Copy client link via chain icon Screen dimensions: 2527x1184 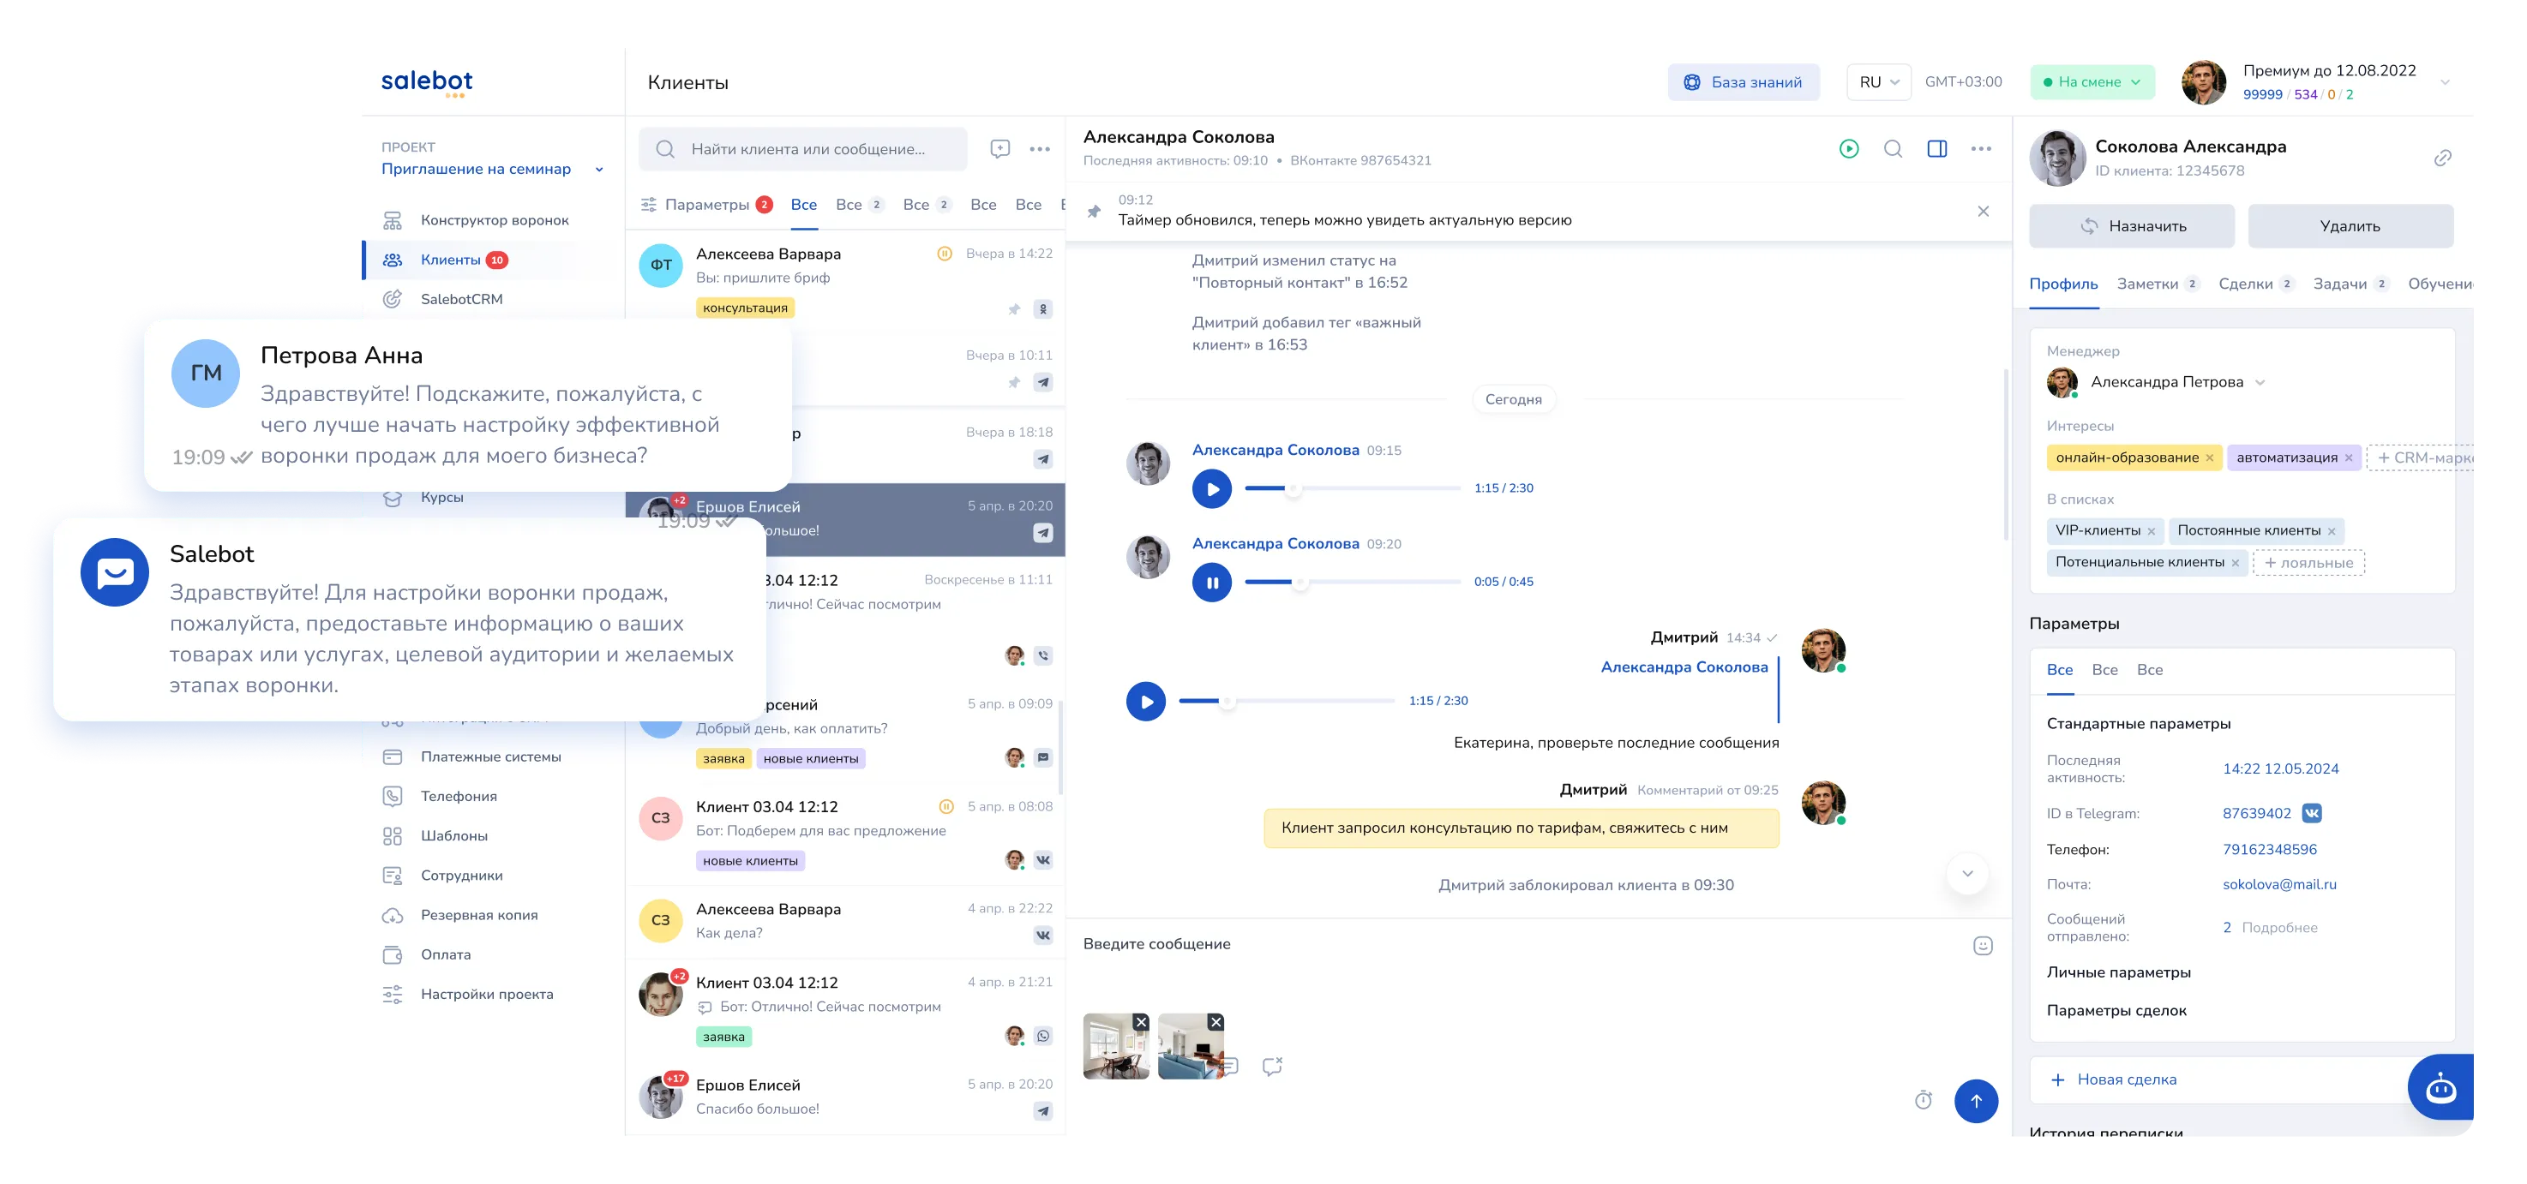point(2443,158)
